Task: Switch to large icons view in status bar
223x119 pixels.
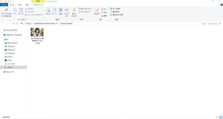Action: click(221, 117)
